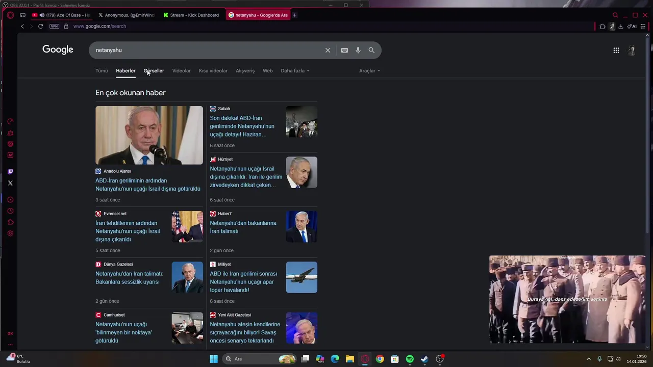Viewport: 653px width, 367px height.
Task: Expand the Daha fazla dropdown
Action: (295, 71)
